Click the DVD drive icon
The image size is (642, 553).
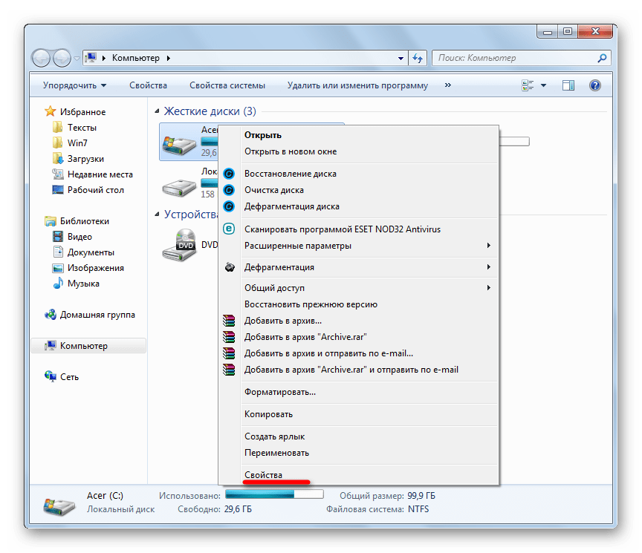179,243
